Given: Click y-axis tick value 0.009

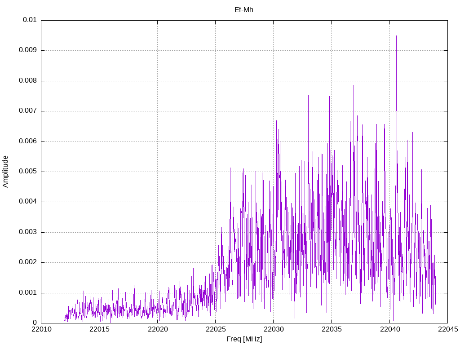Looking at the screenshot, I should tap(28, 50).
